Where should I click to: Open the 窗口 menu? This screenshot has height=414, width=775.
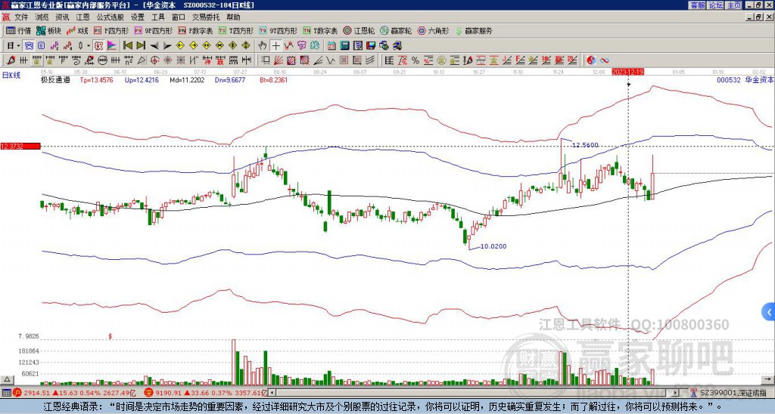pyautogui.click(x=179, y=17)
